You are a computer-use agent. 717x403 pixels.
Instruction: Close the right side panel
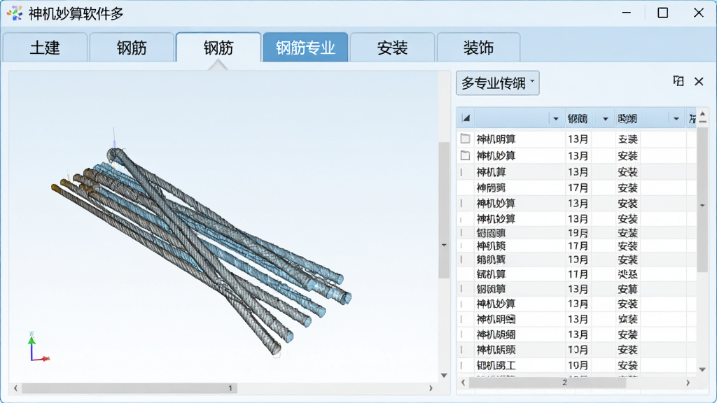tap(699, 81)
